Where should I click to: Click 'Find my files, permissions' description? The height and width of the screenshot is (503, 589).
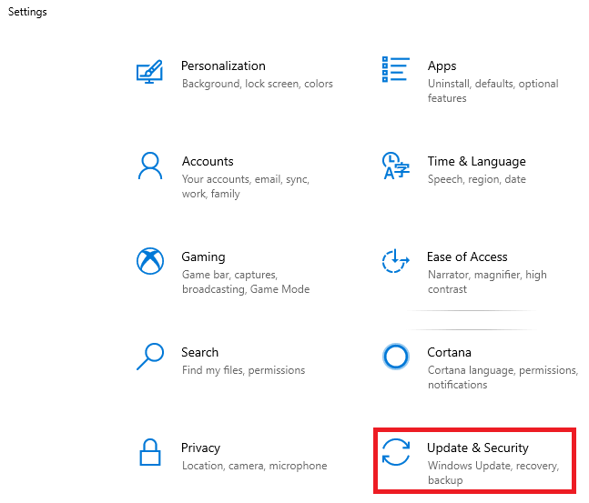[243, 370]
